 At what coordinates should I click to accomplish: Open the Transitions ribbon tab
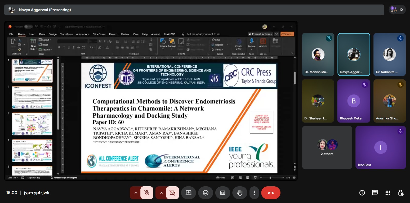(x=66, y=34)
